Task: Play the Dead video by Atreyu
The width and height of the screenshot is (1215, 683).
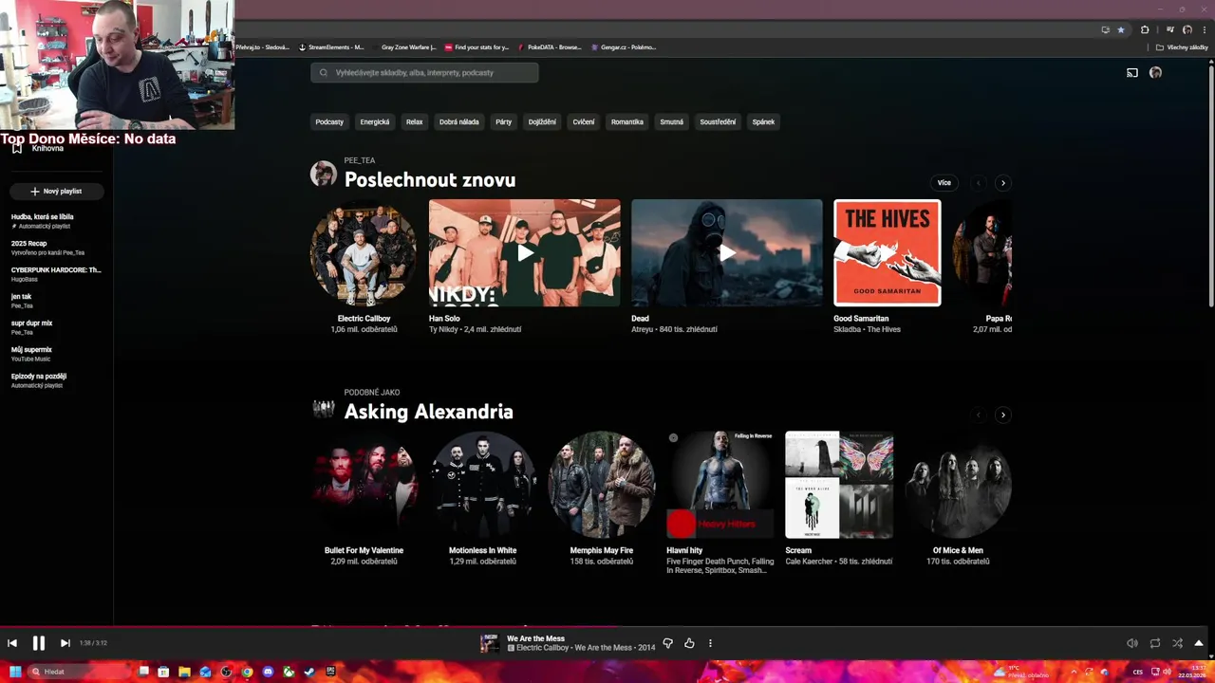Action: point(727,253)
